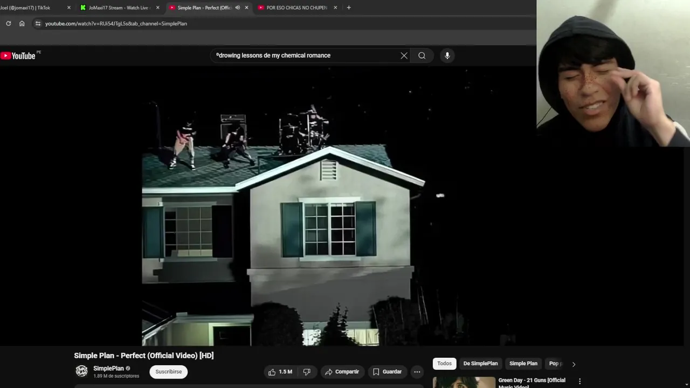Open the Compartir share dialog
Viewport: 690px width, 388px height.
[x=342, y=372]
